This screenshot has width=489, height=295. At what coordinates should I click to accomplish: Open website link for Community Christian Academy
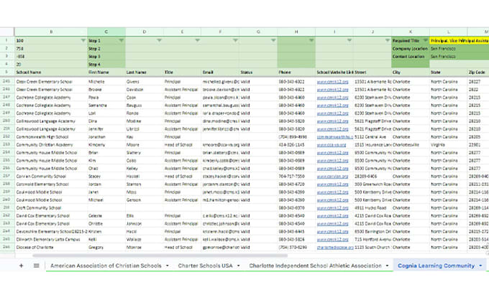click(332, 145)
